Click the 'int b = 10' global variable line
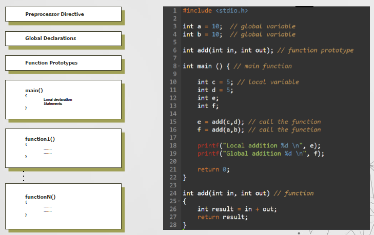The image size is (374, 235). coord(202,34)
